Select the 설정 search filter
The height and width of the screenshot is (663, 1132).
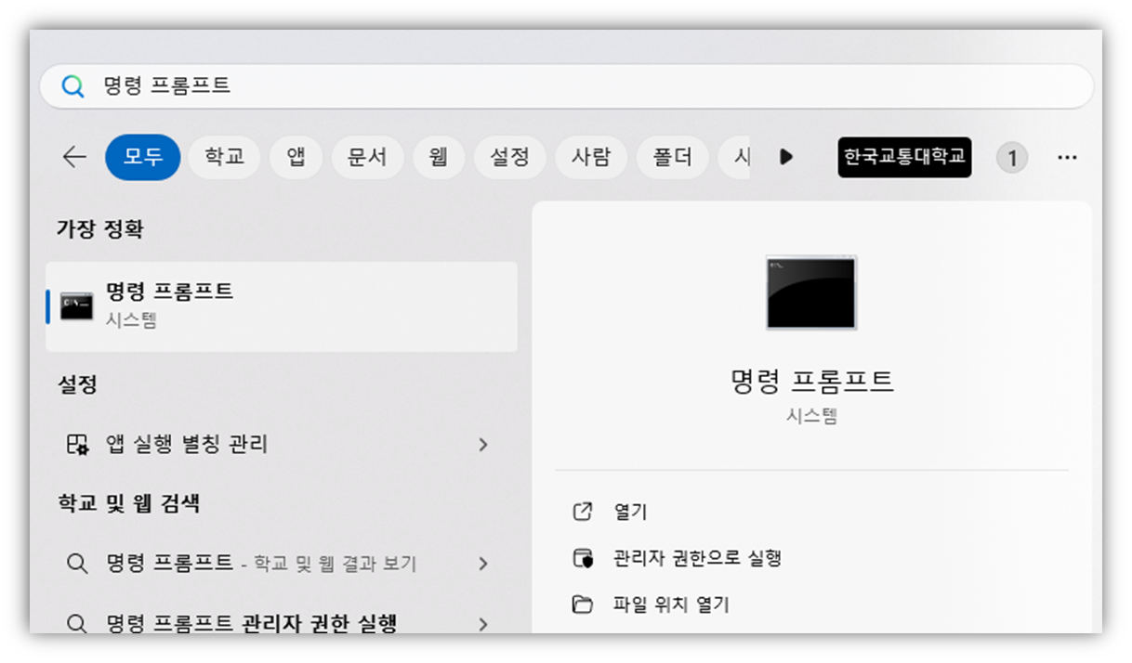click(x=509, y=157)
